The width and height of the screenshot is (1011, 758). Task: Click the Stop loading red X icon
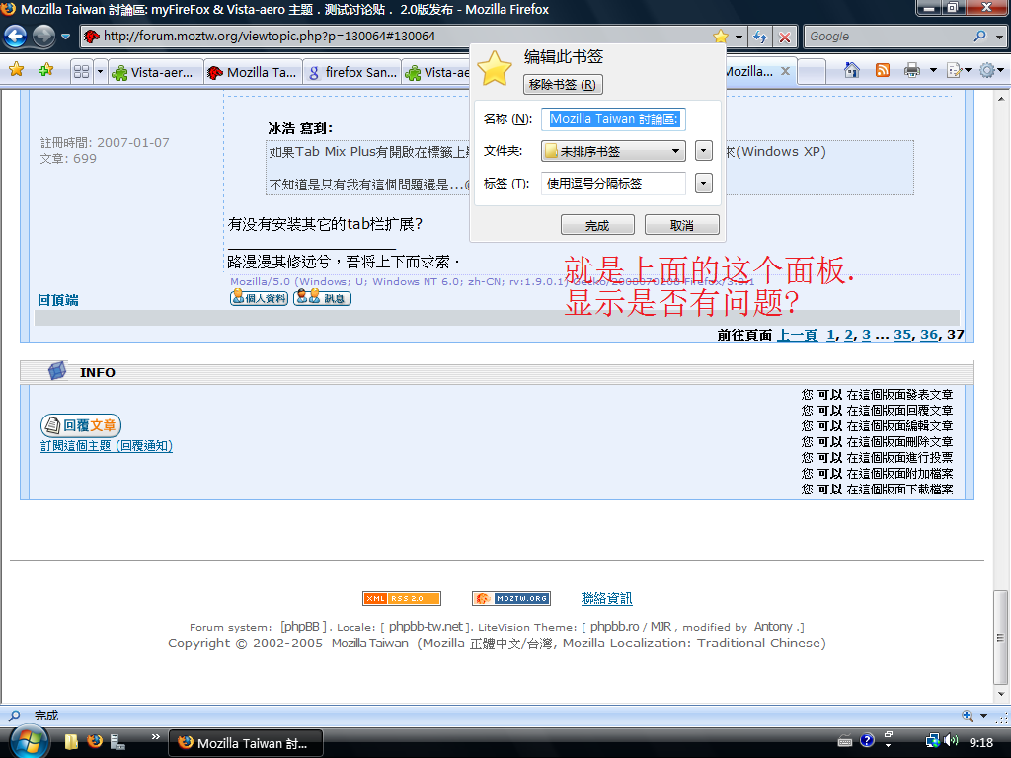[785, 37]
